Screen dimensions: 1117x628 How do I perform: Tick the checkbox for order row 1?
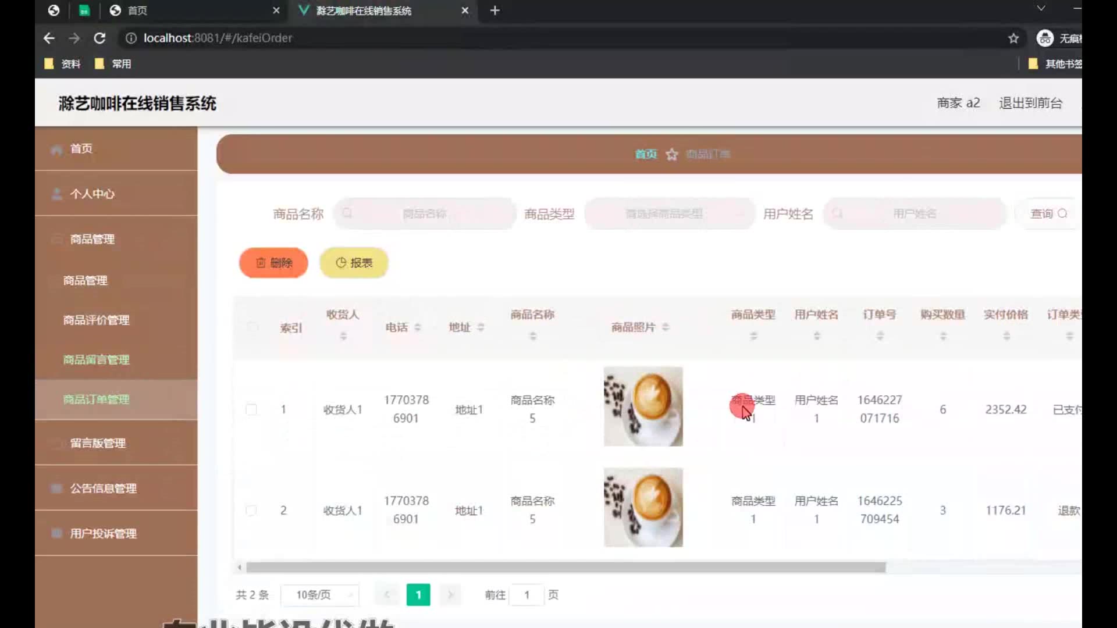pyautogui.click(x=251, y=409)
